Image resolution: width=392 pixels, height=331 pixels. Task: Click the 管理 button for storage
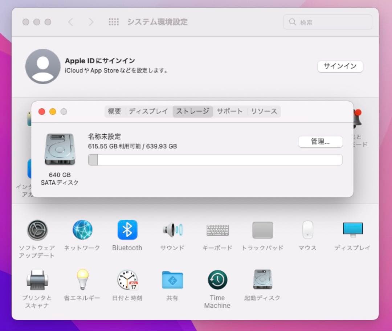pyautogui.click(x=320, y=142)
